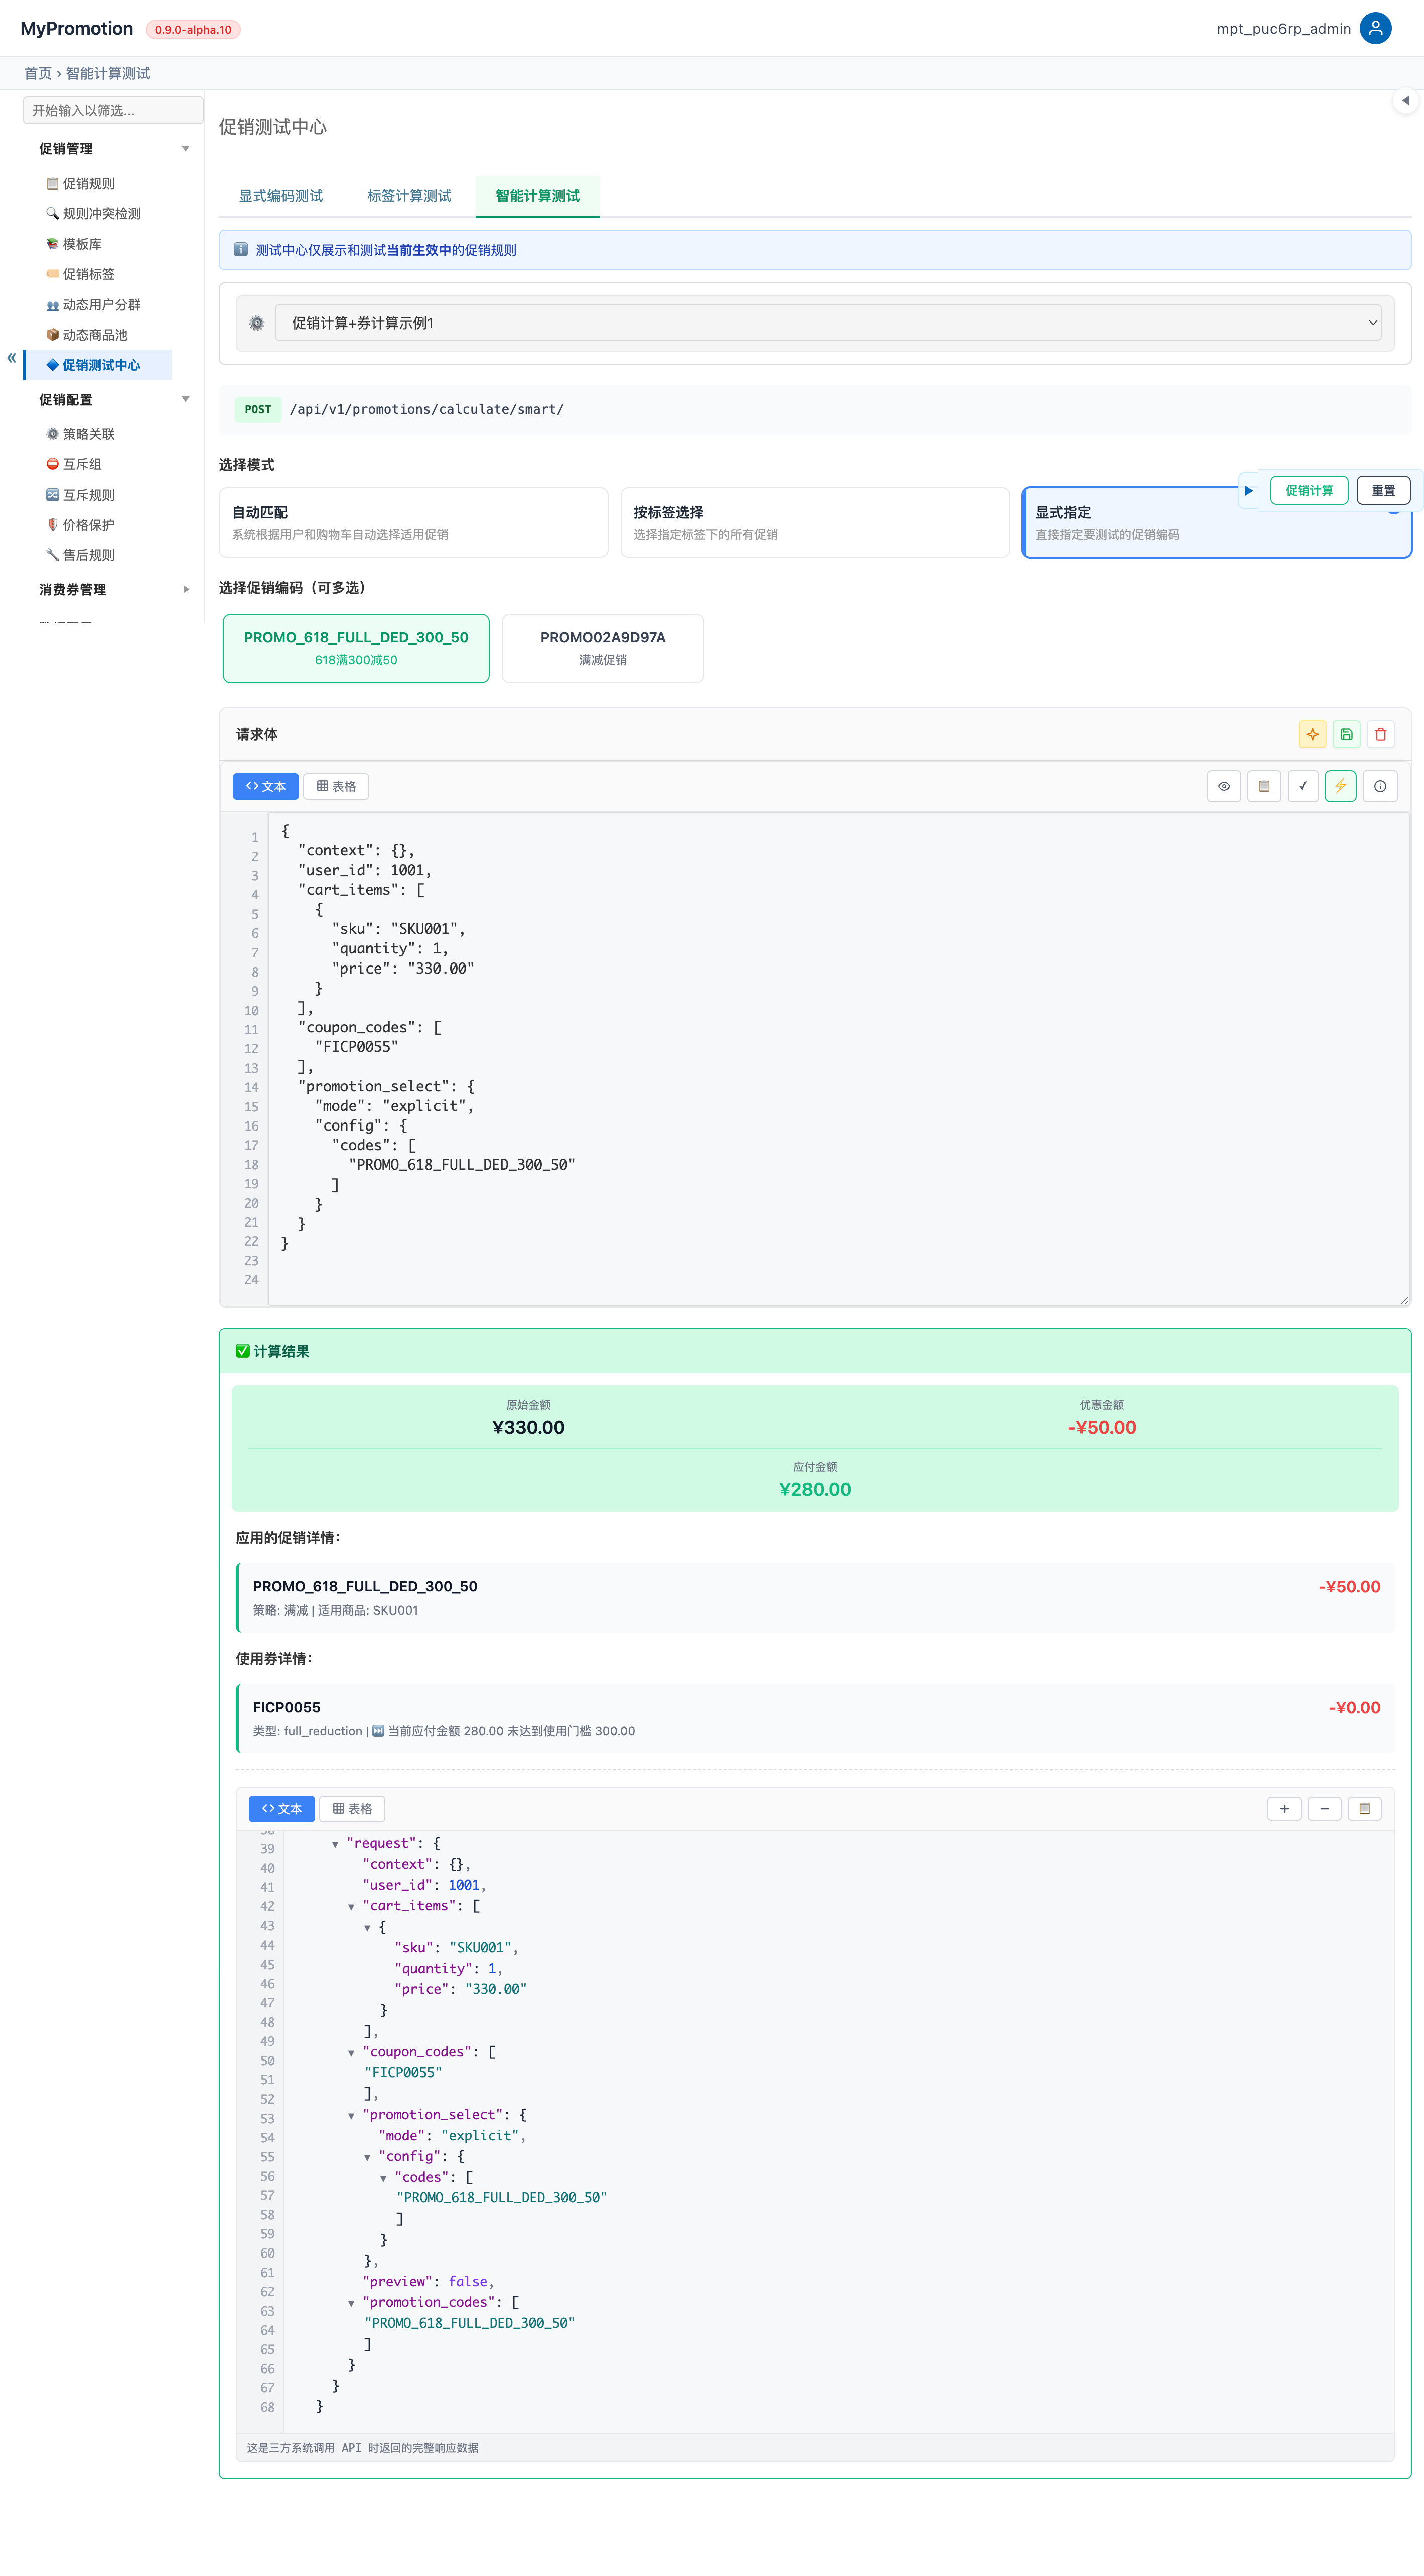1424x2576 pixels.
Task: Switch request body editor to 文本 view
Action: 265,786
